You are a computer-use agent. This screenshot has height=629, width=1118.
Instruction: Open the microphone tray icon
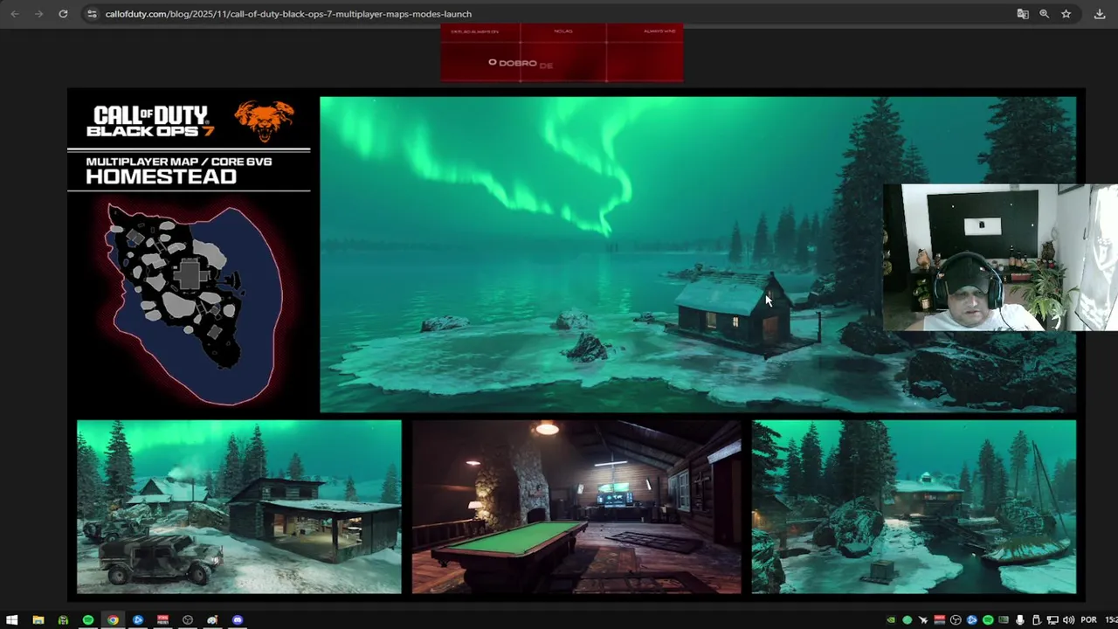(1020, 620)
